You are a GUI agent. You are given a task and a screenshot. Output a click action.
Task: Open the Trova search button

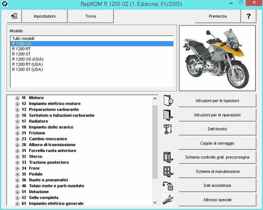[x=90, y=16]
